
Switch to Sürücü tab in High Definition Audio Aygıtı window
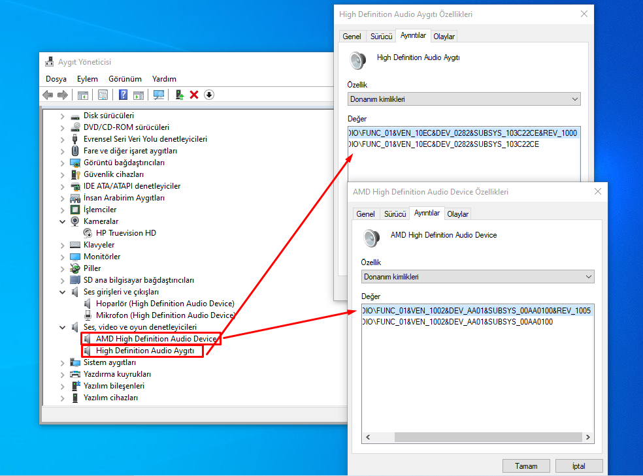coord(382,37)
